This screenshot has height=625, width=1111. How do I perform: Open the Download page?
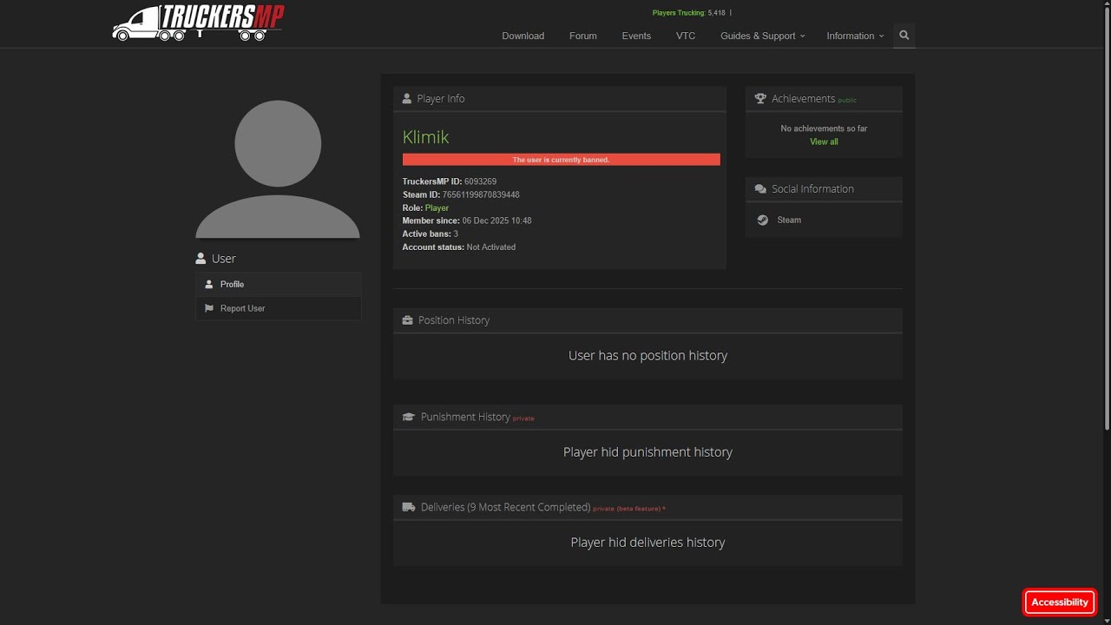point(523,36)
